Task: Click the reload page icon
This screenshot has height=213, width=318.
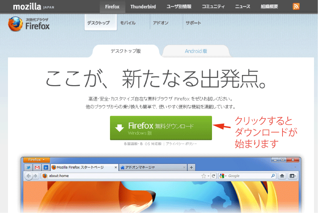Action: tap(213, 176)
